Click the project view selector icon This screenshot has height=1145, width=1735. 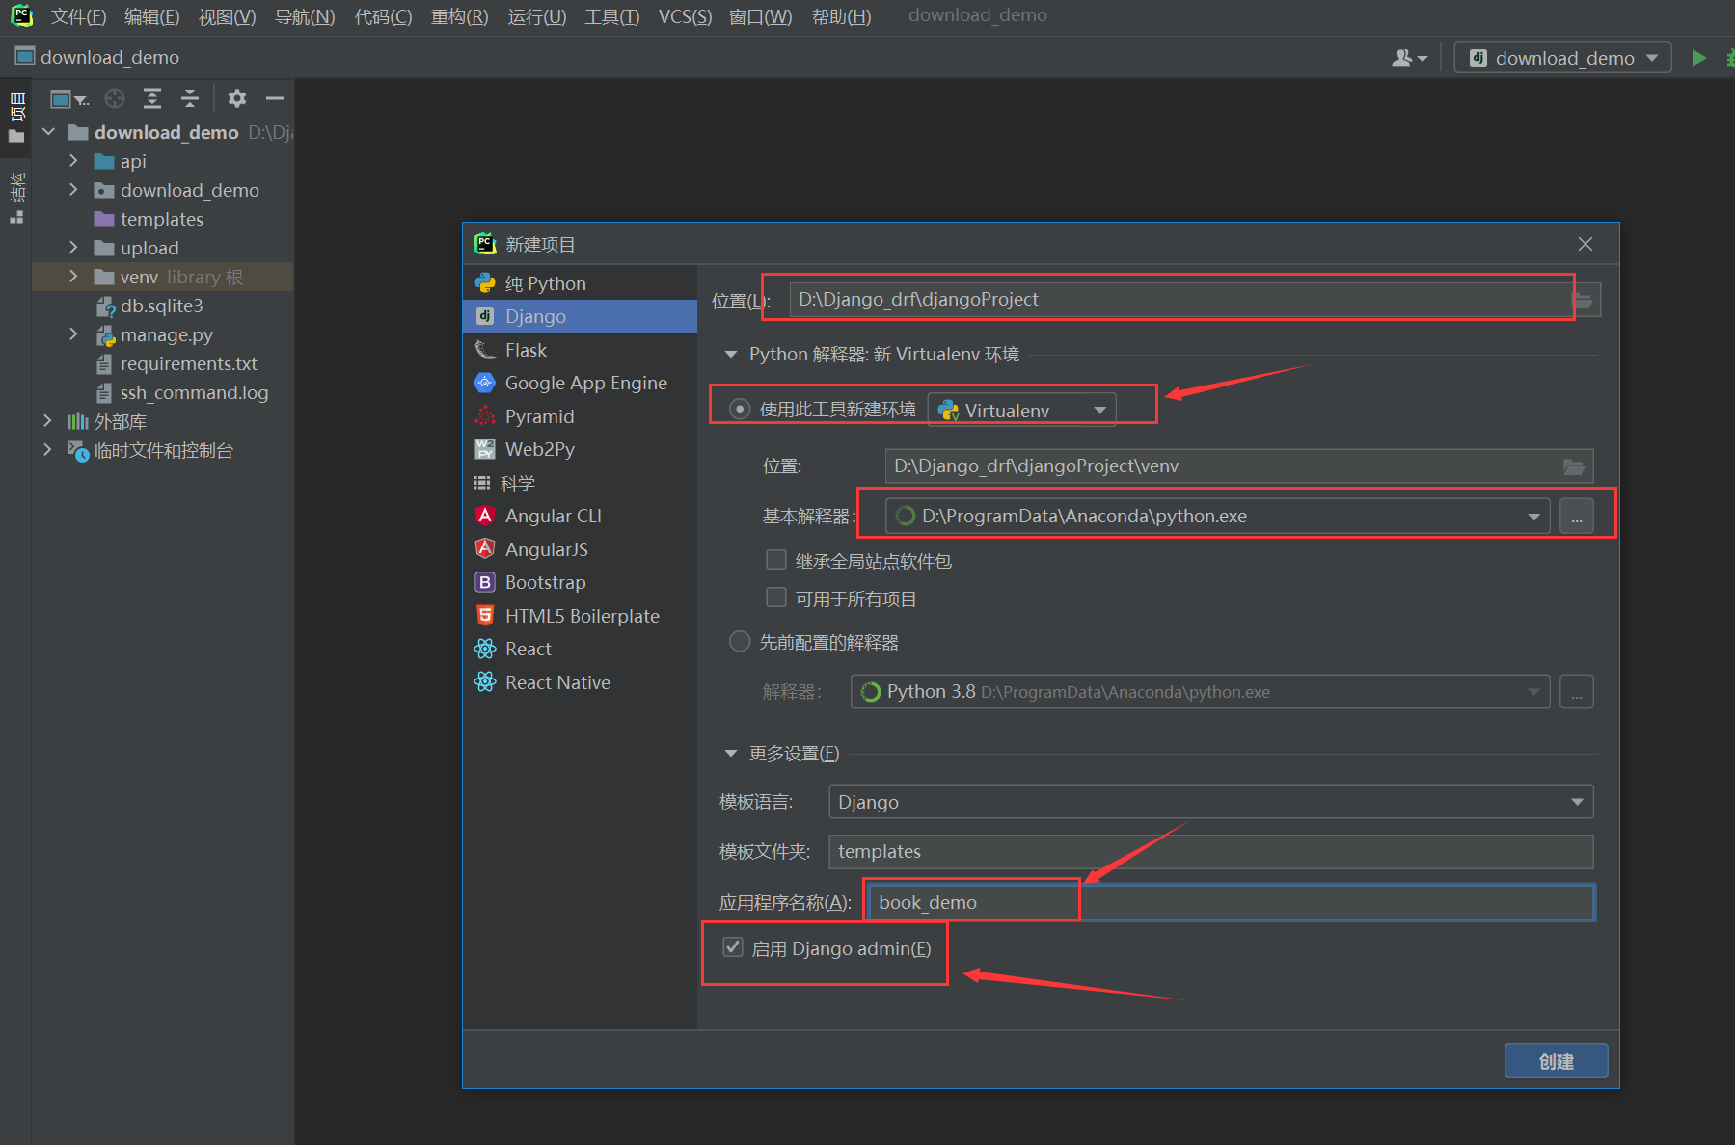pos(68,98)
